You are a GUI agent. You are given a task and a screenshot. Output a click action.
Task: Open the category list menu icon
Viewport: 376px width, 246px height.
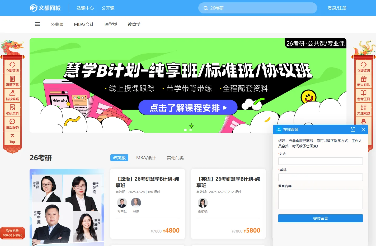tap(37, 24)
